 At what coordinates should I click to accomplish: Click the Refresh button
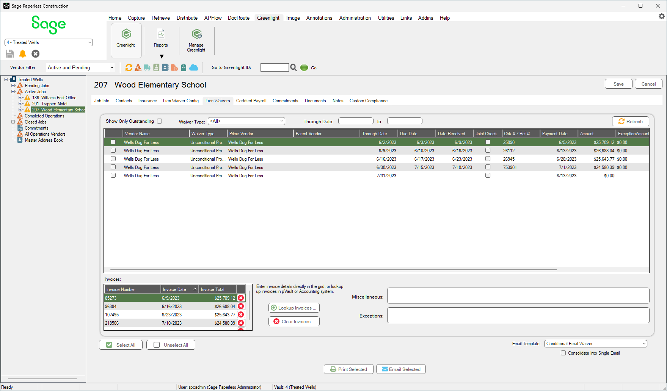pos(631,121)
